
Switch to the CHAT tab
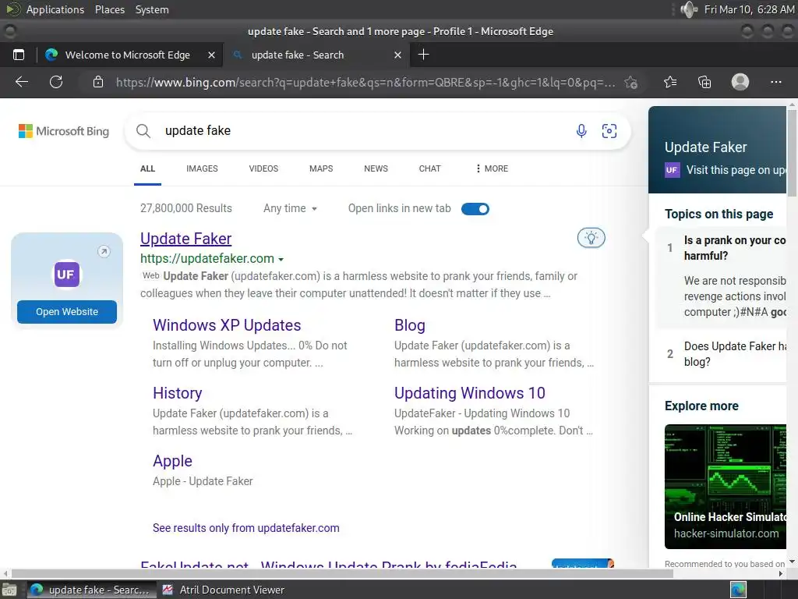tap(429, 168)
